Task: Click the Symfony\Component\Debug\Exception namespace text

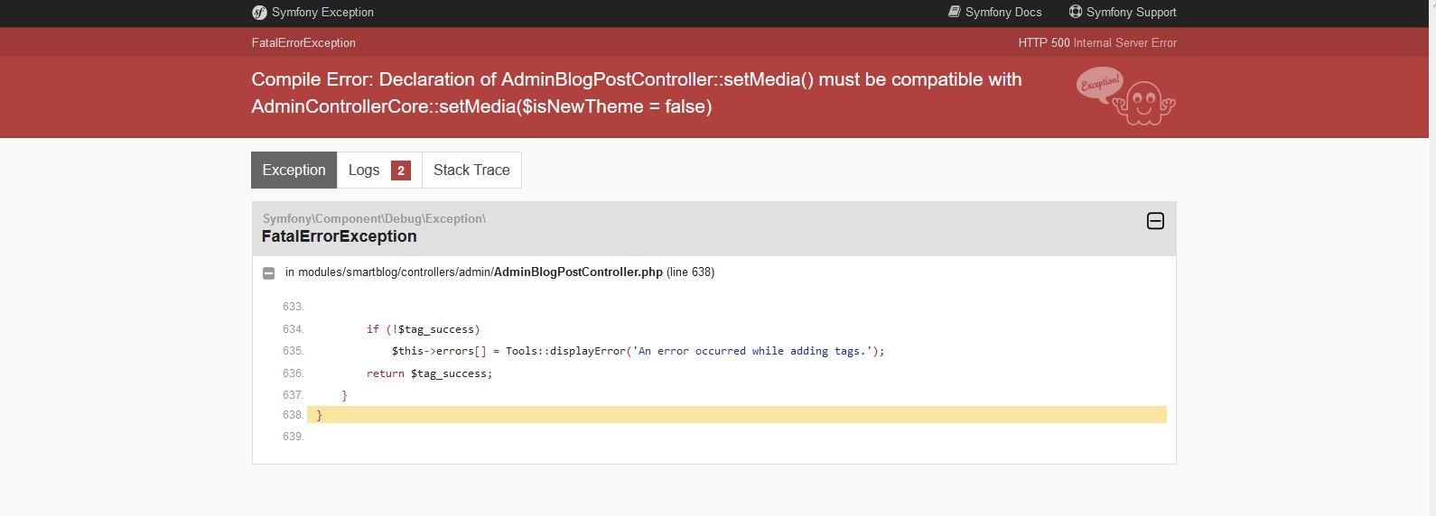Action: (374, 218)
